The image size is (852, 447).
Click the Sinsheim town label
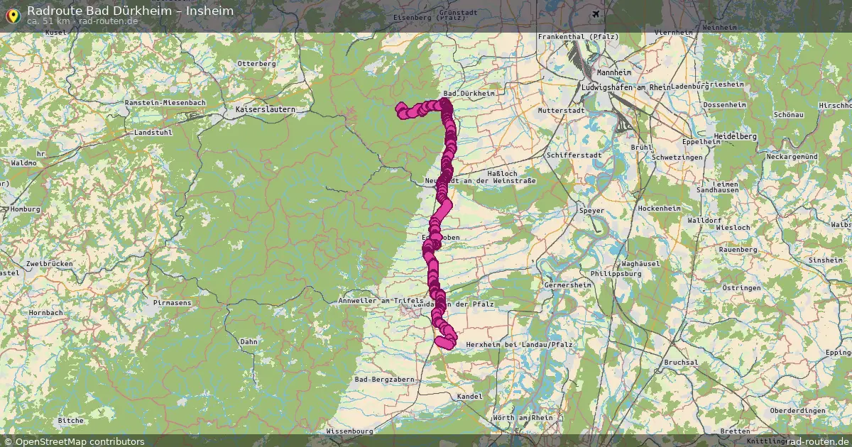pos(825,260)
